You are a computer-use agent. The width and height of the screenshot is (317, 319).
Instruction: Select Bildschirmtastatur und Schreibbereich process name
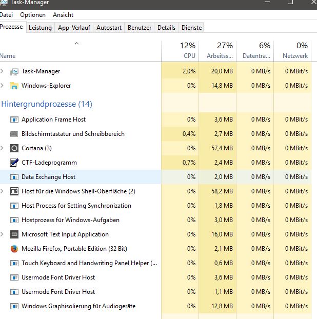(73, 134)
